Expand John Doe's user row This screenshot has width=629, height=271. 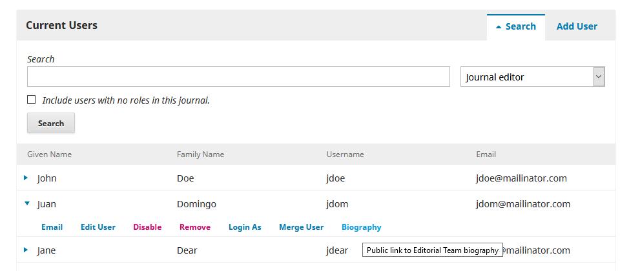[x=26, y=178]
